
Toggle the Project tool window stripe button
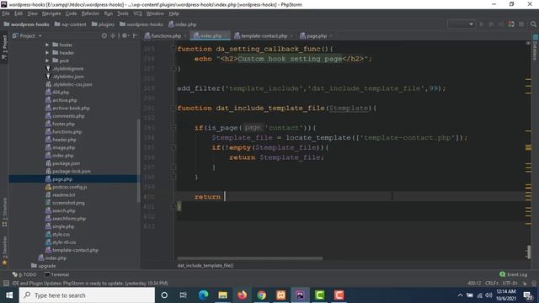pos(4,47)
